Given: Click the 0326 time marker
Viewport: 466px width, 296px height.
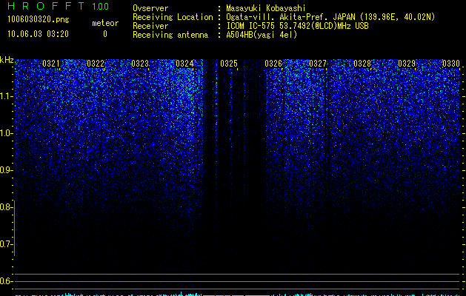Looking at the screenshot, I should [x=273, y=64].
